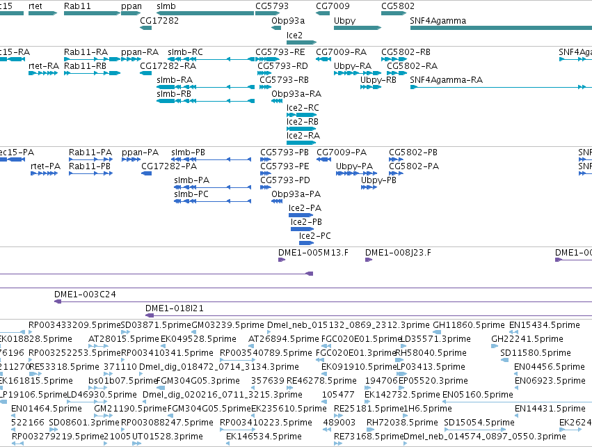Select the RH58040.5prime EST label
The width and height of the screenshot is (592, 447).
point(431,353)
